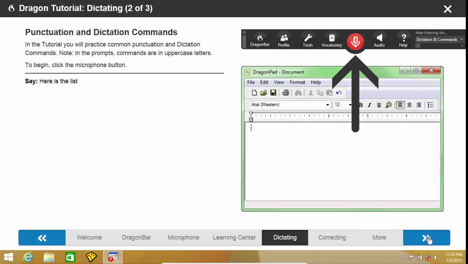Viewport: 468px width, 264px height.
Task: Click the open folder icon in DragonPad
Action: (264, 93)
